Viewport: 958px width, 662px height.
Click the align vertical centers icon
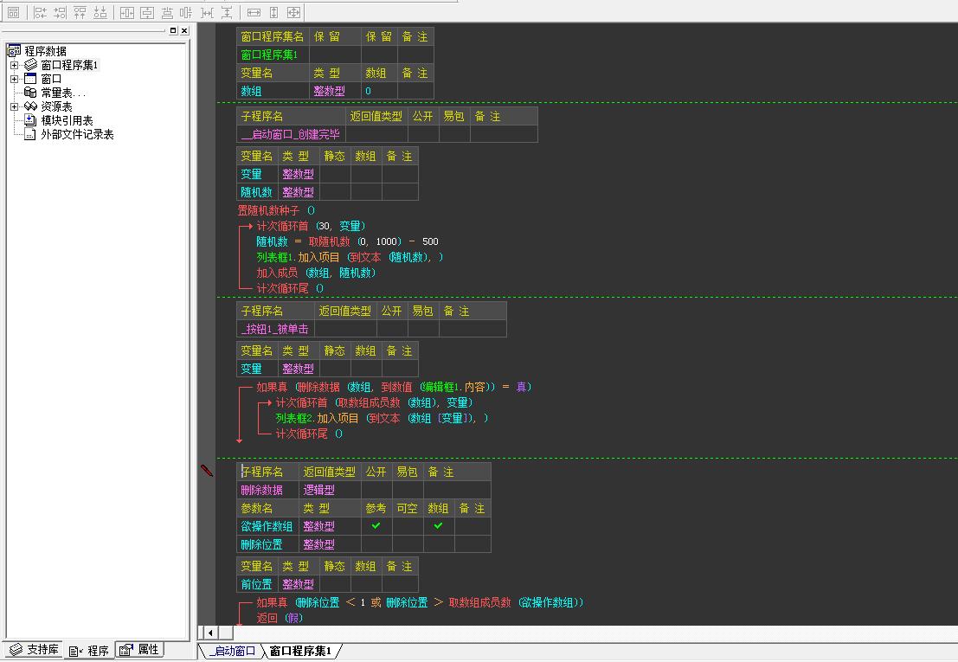[186, 12]
